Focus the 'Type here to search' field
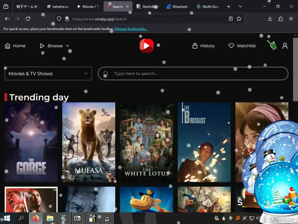The height and width of the screenshot is (224, 298). point(193,73)
